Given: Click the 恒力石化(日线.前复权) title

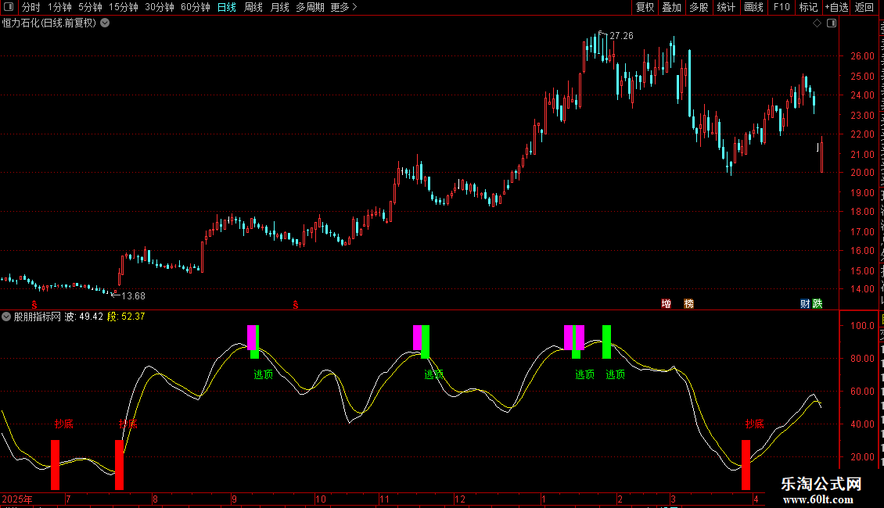Looking at the screenshot, I should 49,23.
